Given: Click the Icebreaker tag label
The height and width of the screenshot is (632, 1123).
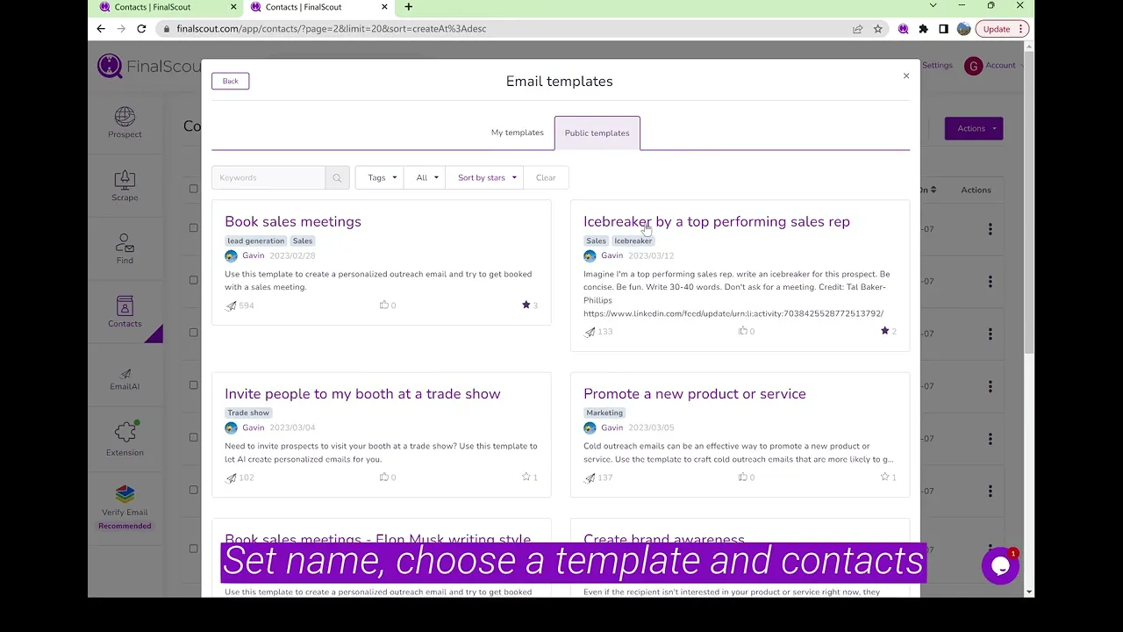Looking at the screenshot, I should (633, 241).
